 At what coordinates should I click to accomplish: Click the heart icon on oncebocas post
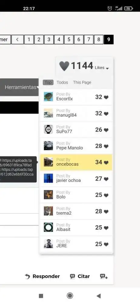[106, 162]
